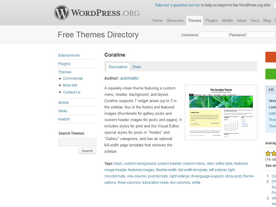This screenshot has height=207, width=276.
Task: Open the Showcase nav item
Action: 175,20
